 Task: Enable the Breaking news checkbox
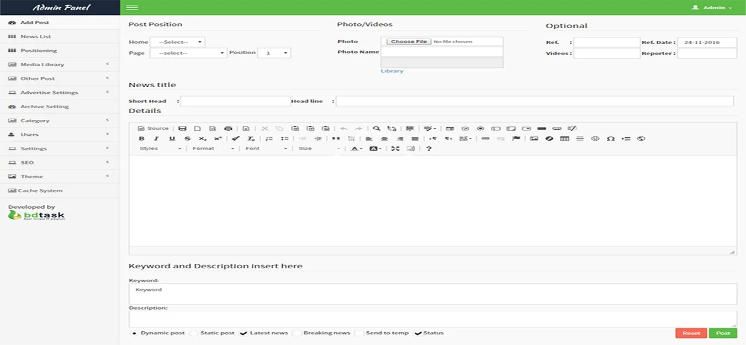coord(297,333)
